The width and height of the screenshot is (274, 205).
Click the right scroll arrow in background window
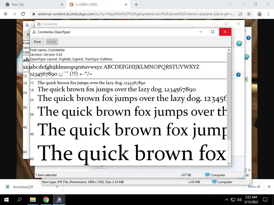pyautogui.click(x=249, y=170)
